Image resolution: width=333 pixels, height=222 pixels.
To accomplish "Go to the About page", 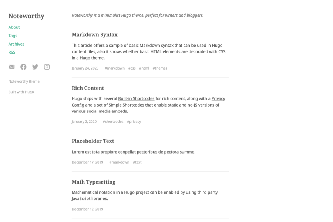I will click(14, 27).
